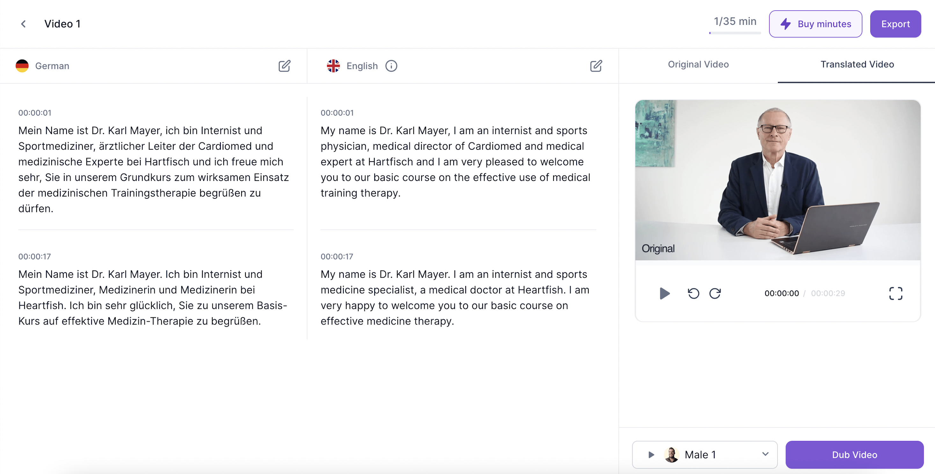
Task: Expand the Male 1 voice dropdown
Action: (765, 454)
